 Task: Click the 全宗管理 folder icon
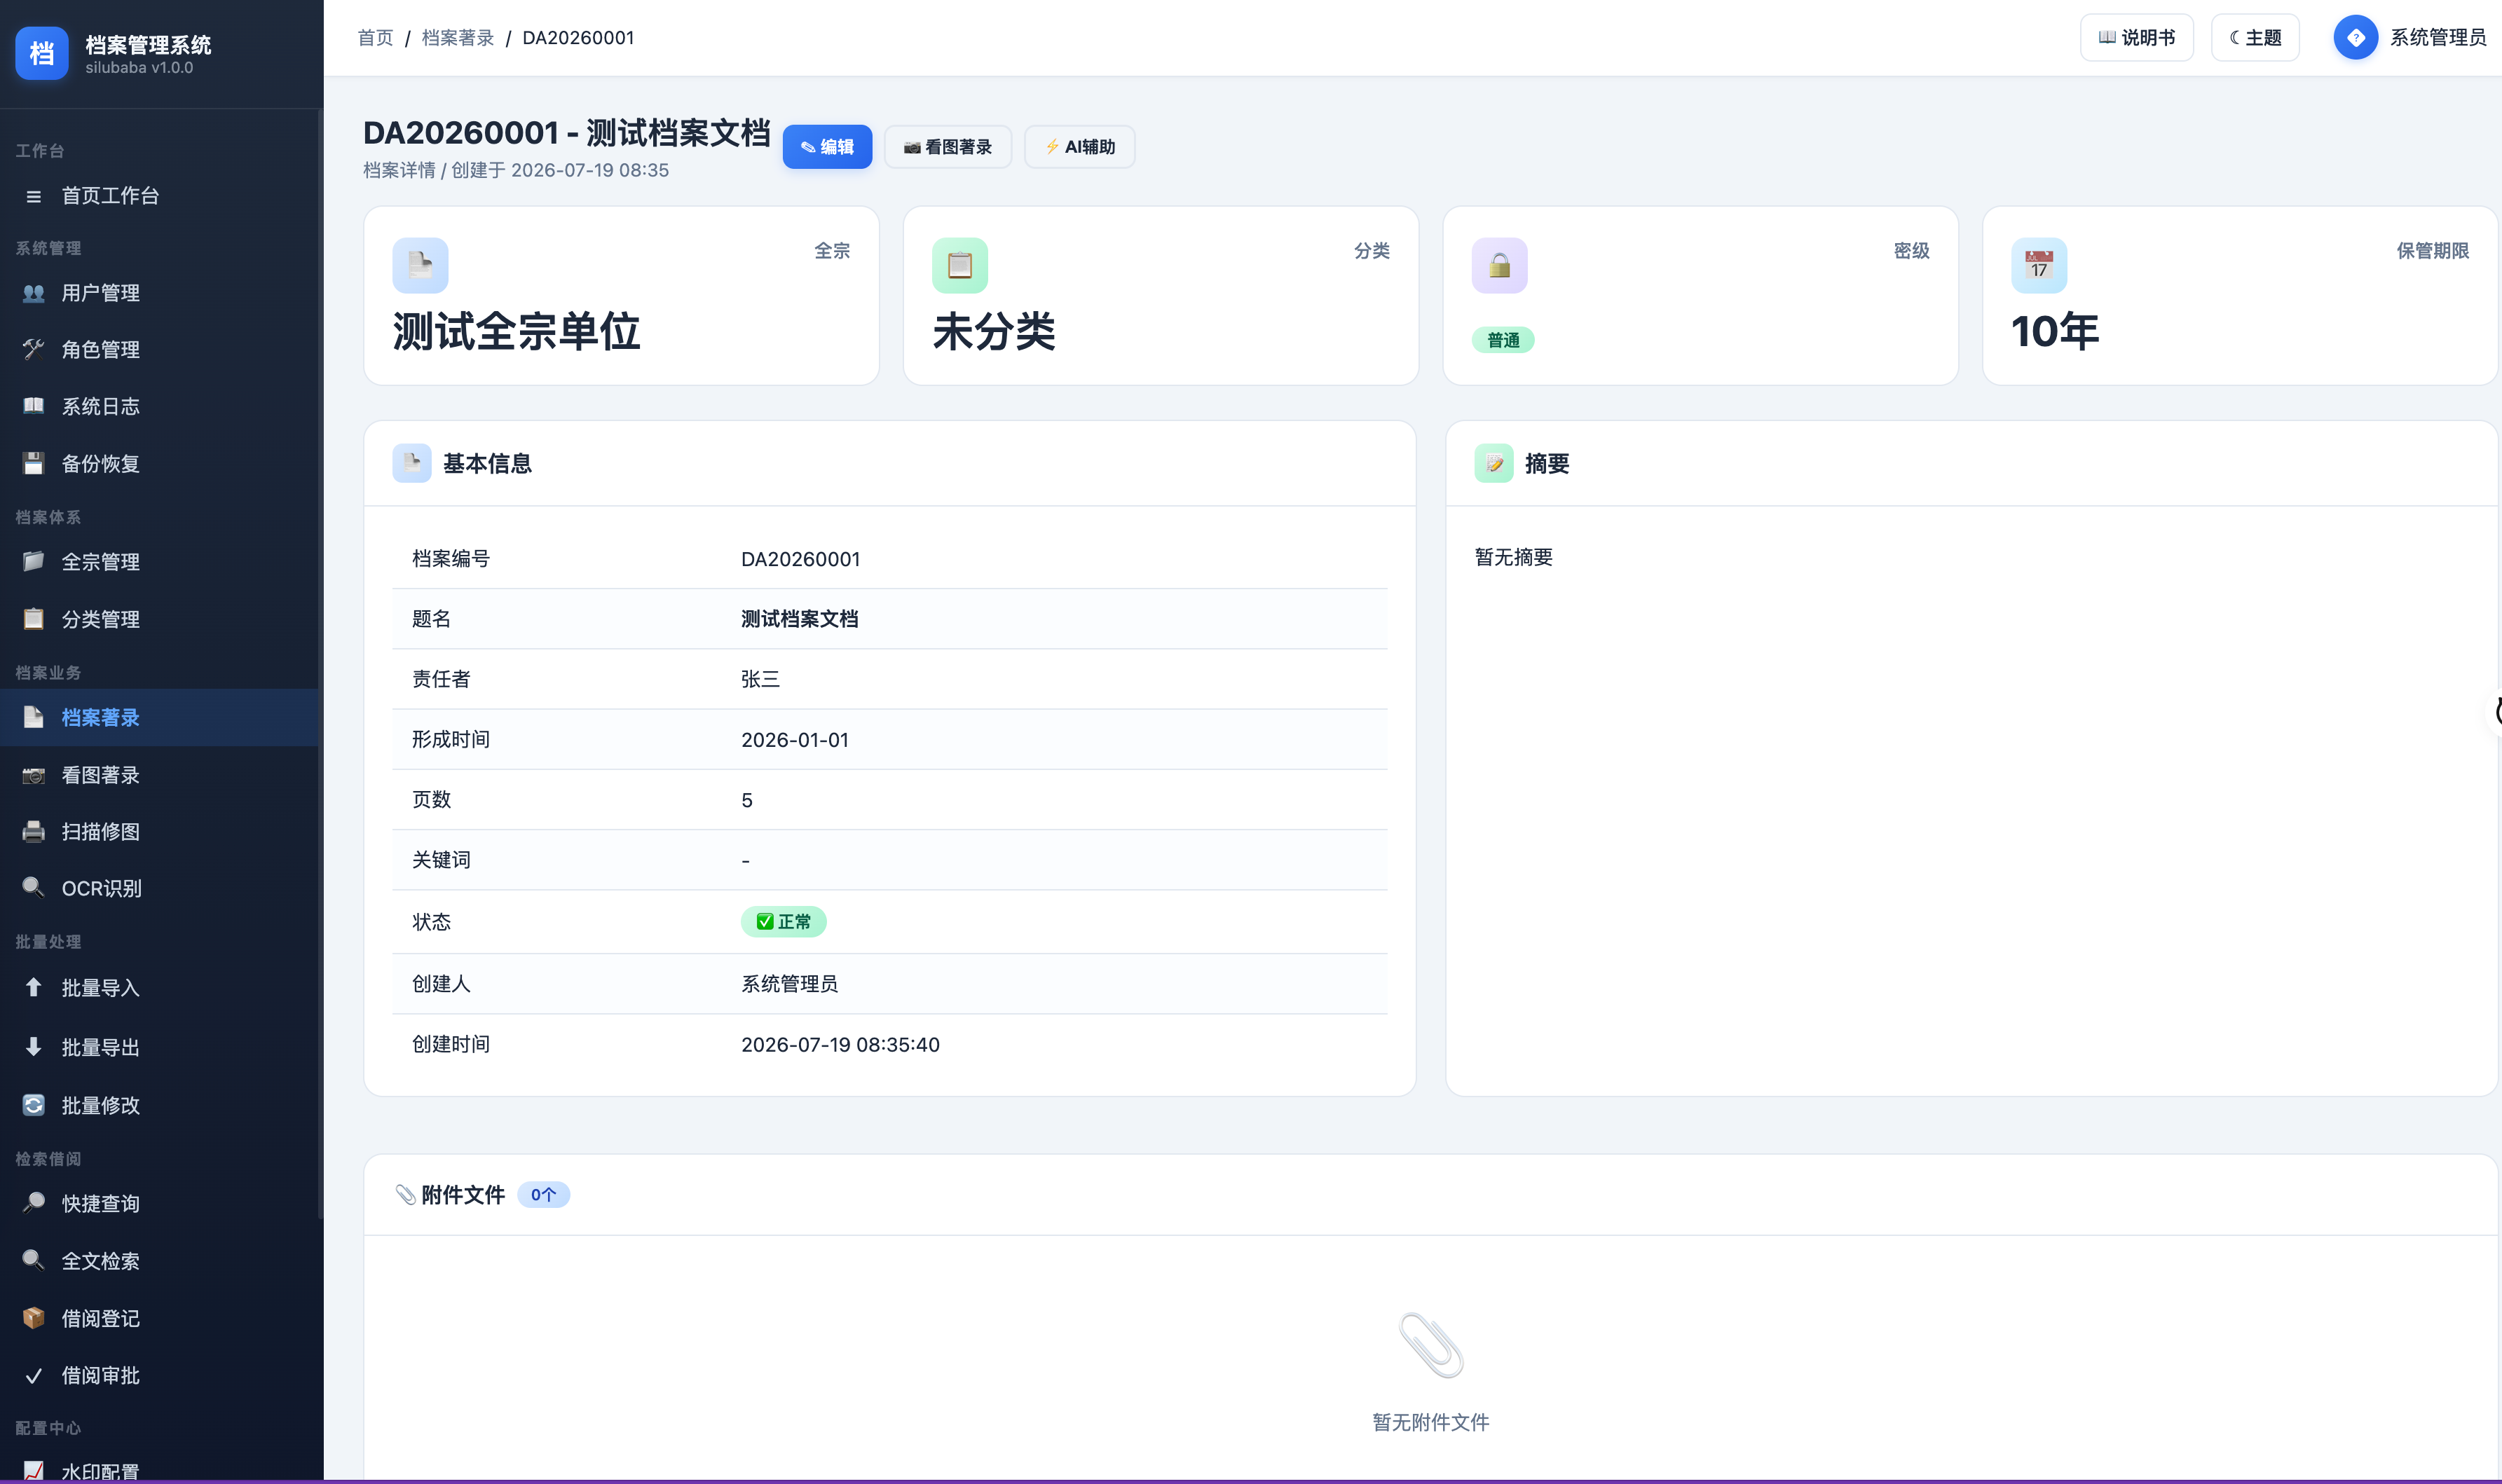[34, 561]
